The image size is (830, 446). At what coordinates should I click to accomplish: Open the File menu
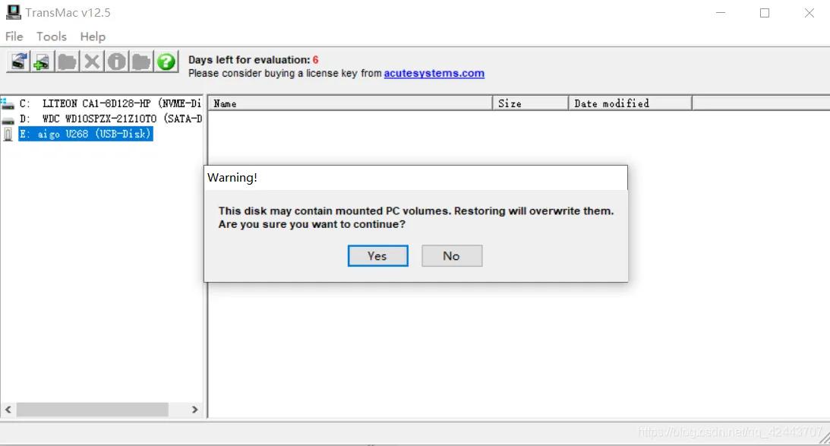coord(14,36)
